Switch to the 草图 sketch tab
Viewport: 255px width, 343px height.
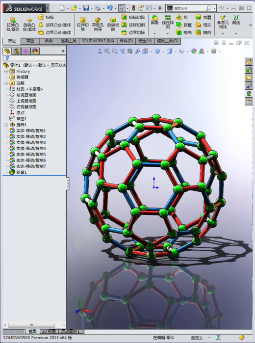pyautogui.click(x=30, y=41)
